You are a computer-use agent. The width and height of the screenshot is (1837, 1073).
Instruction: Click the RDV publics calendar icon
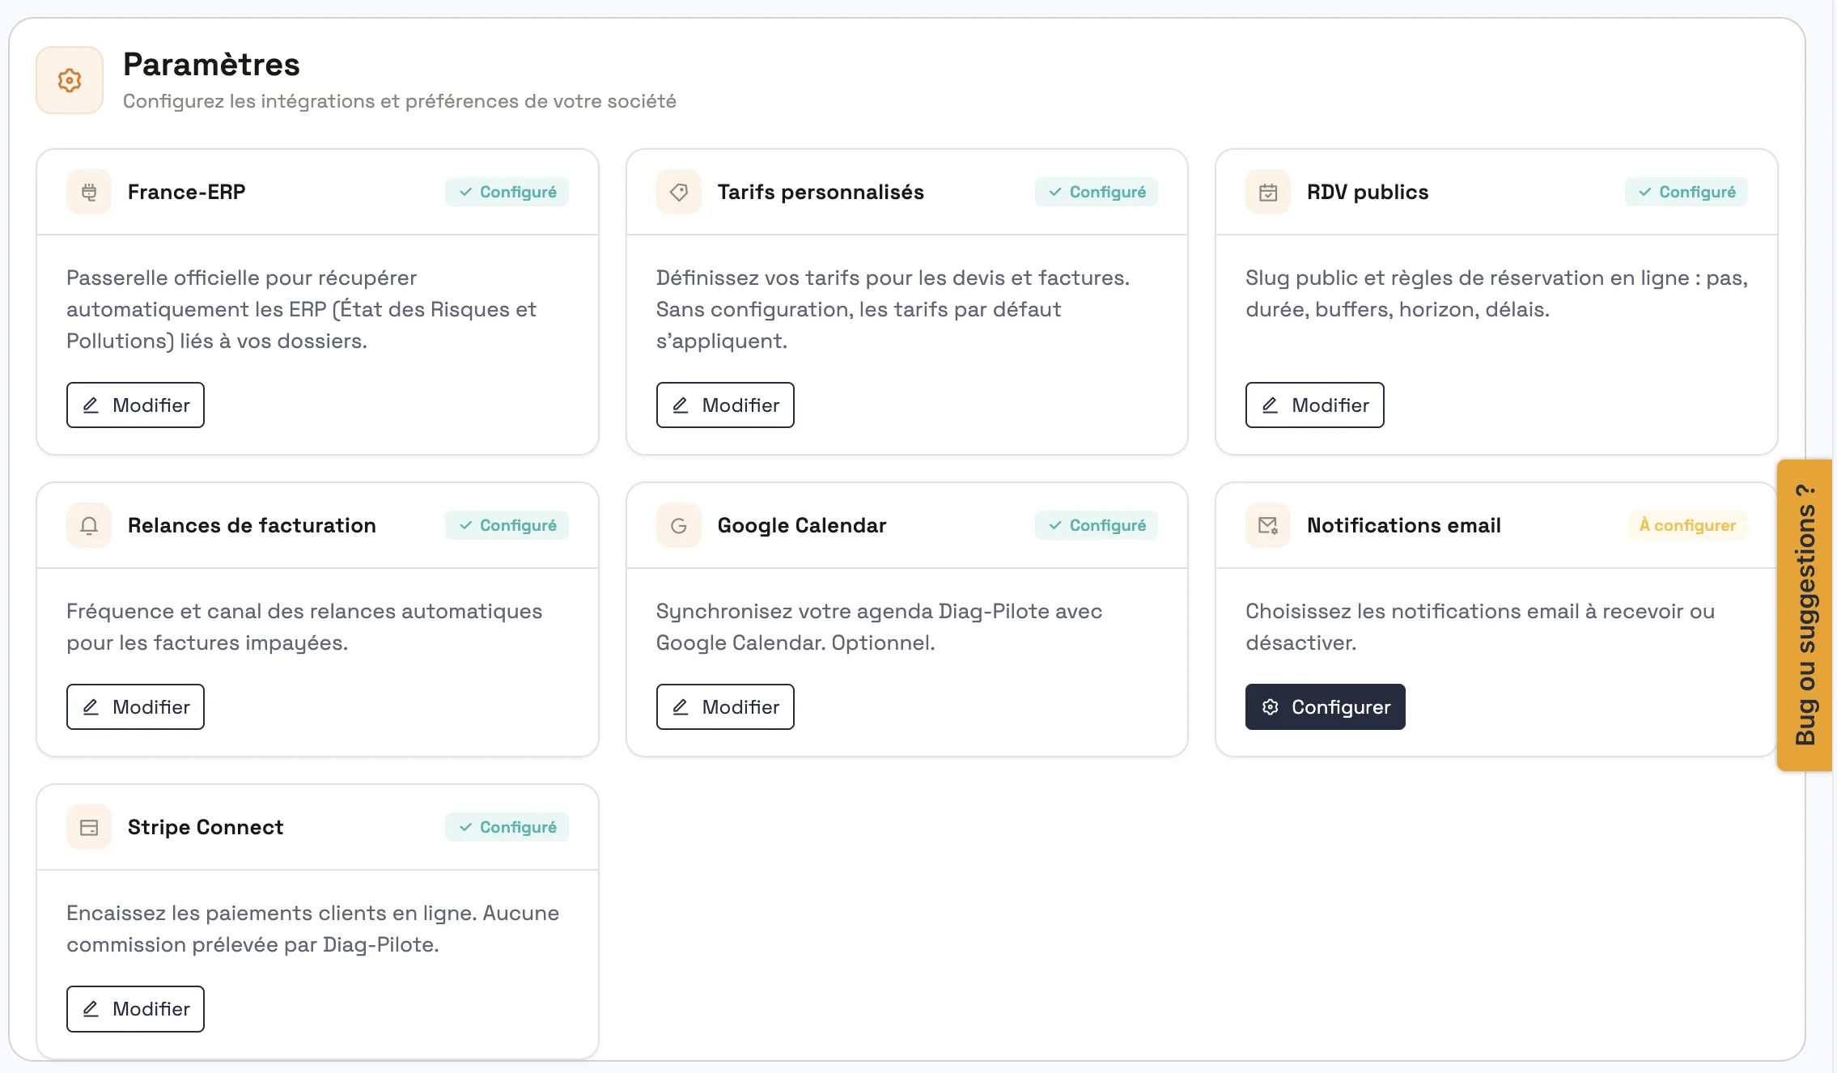[1268, 192]
